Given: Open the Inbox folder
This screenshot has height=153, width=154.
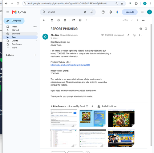Looking at the screenshot, I should [20, 27].
